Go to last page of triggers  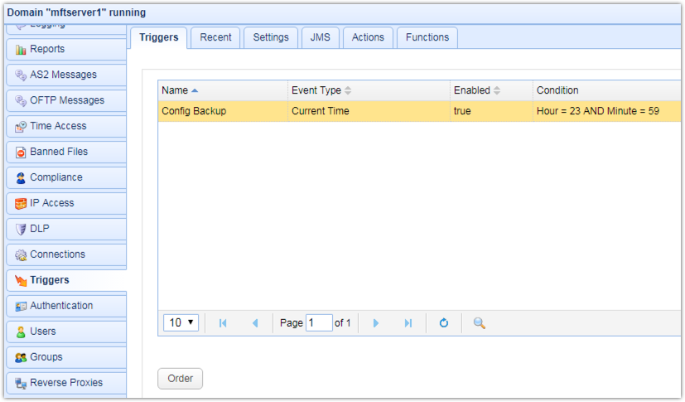coord(408,323)
